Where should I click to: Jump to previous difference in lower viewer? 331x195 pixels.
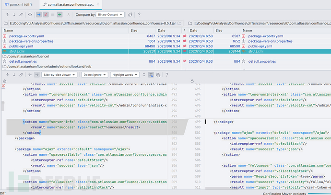(7, 75)
